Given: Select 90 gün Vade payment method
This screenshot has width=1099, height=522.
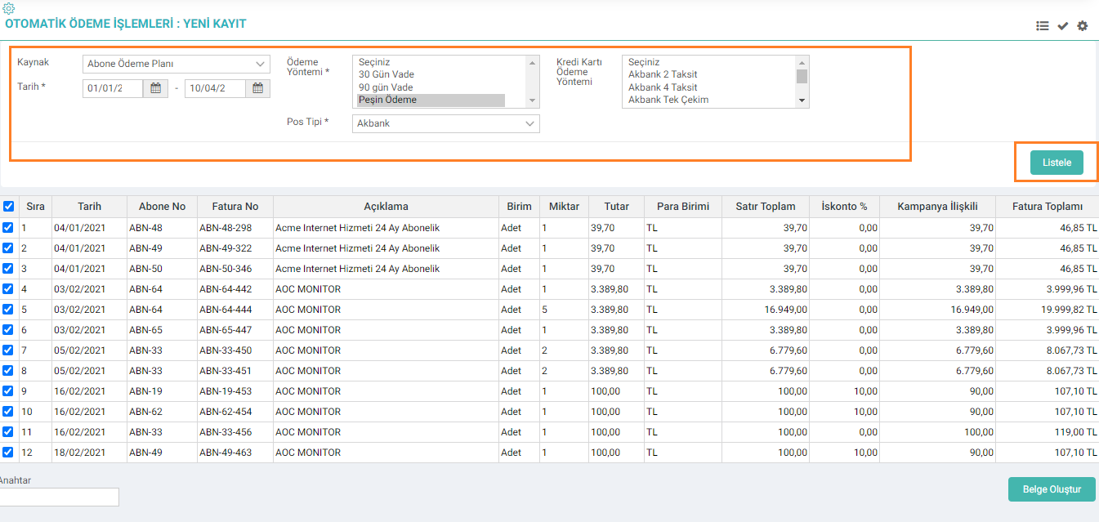Looking at the screenshot, I should pyautogui.click(x=431, y=87).
